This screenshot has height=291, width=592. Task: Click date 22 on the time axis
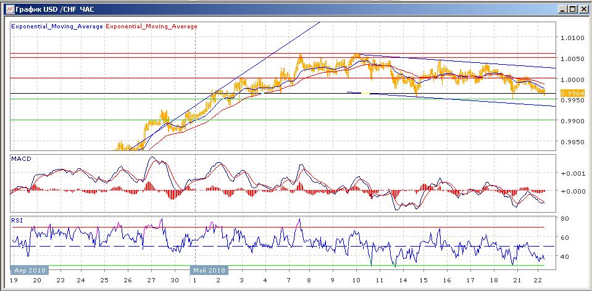(539, 281)
